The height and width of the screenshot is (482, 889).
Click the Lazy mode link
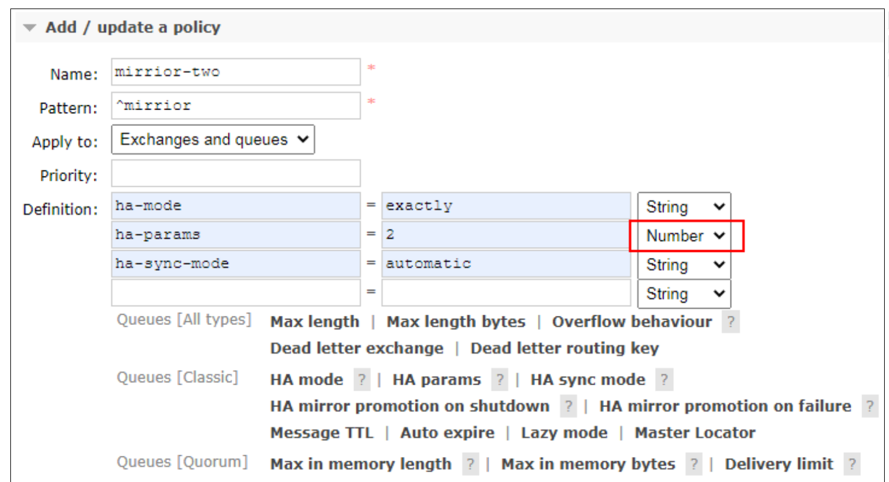click(x=564, y=433)
